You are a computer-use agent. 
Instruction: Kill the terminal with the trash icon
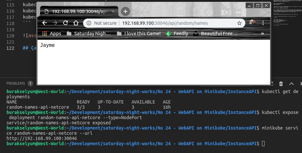(281, 84)
